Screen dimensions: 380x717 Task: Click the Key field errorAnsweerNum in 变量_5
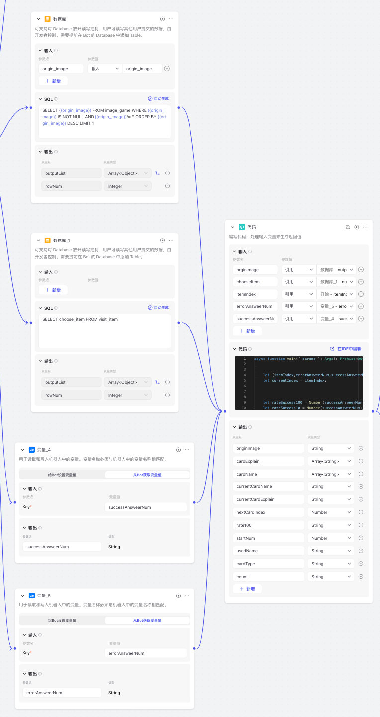coord(146,653)
